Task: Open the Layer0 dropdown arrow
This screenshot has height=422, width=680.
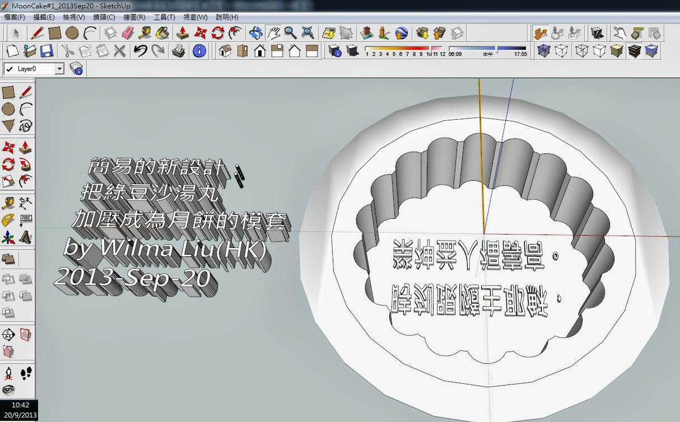Action: click(x=60, y=69)
